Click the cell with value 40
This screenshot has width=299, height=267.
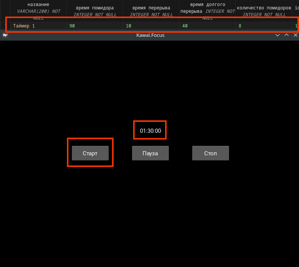pyautogui.click(x=207, y=26)
